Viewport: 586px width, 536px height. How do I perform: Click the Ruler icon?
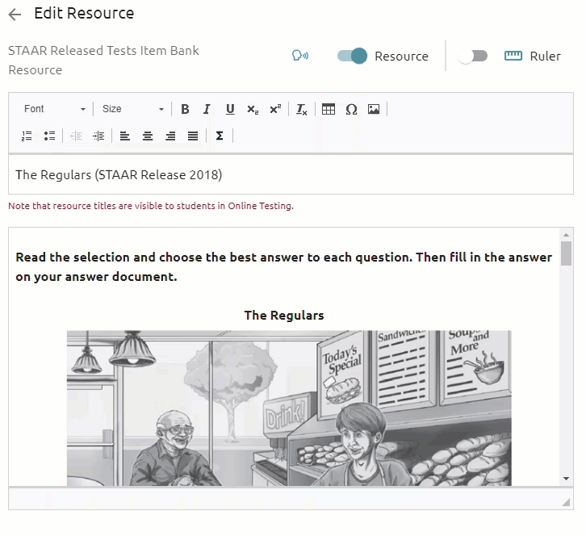513,56
